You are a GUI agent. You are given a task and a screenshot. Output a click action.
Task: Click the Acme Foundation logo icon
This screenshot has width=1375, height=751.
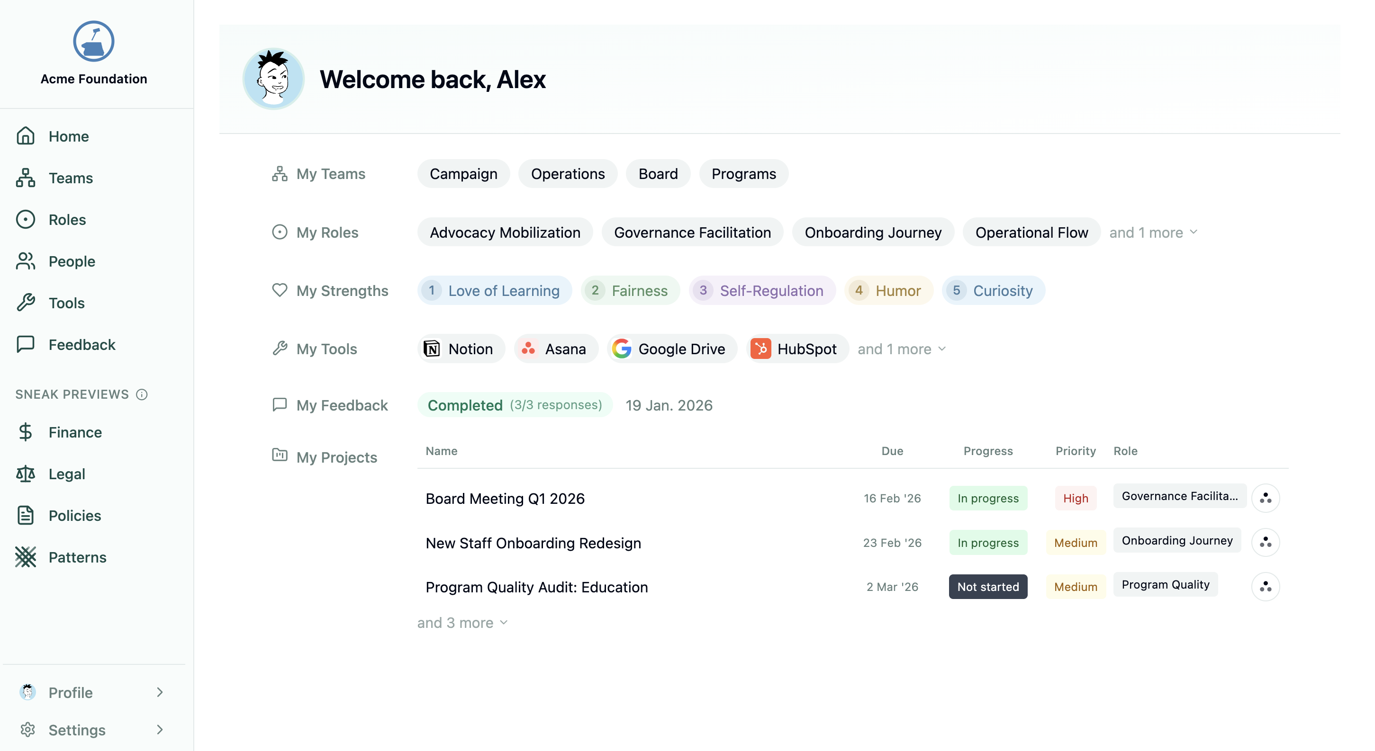click(x=93, y=42)
